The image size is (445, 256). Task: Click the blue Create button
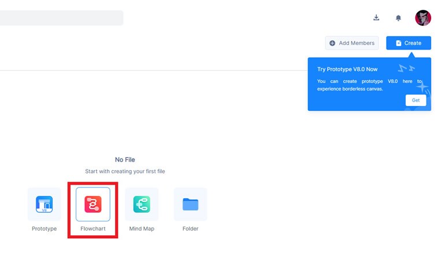(409, 43)
